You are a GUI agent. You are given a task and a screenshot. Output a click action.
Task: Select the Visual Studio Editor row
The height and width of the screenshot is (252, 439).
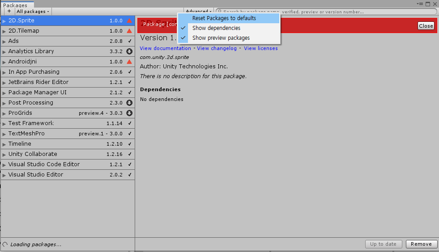68,175
